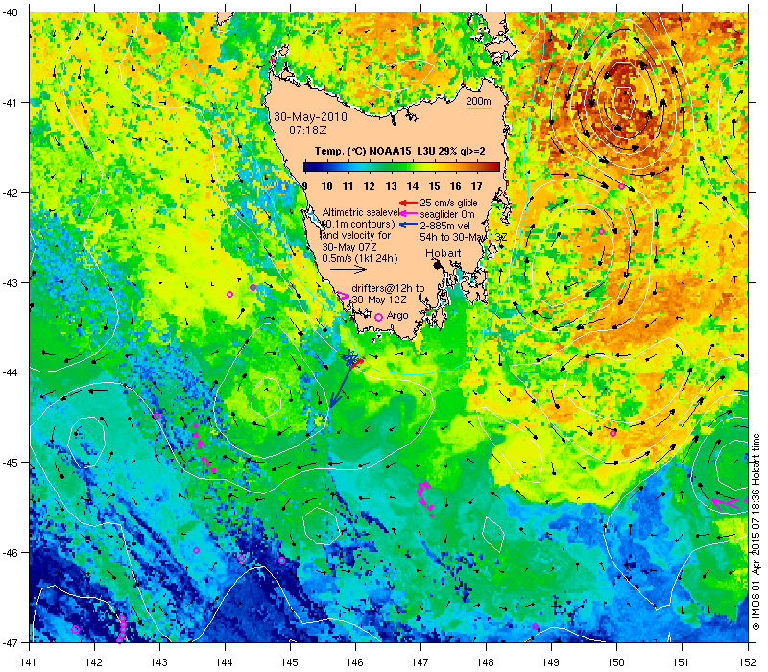This screenshot has height=672, width=768.
Task: Click the blue 2-885m vel legend arrow
Action: point(408,225)
